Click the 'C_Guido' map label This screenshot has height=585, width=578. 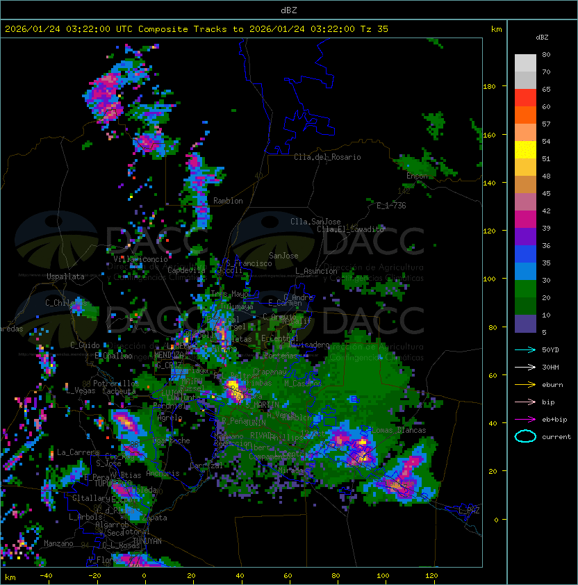tap(85, 345)
